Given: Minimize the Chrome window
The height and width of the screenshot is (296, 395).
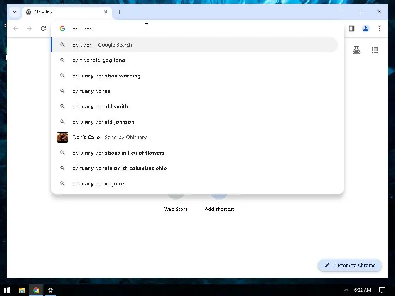Looking at the screenshot, I should [x=344, y=12].
